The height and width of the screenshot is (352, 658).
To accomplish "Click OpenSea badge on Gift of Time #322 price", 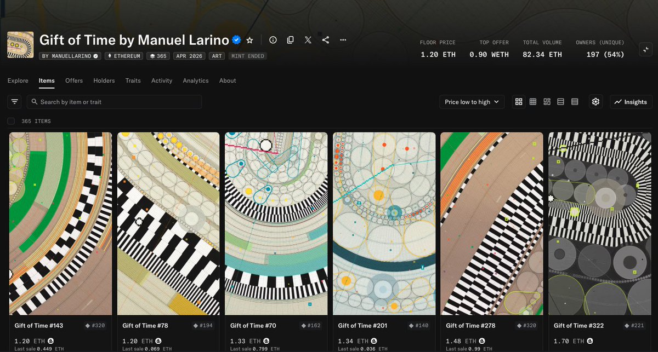I will pyautogui.click(x=591, y=341).
